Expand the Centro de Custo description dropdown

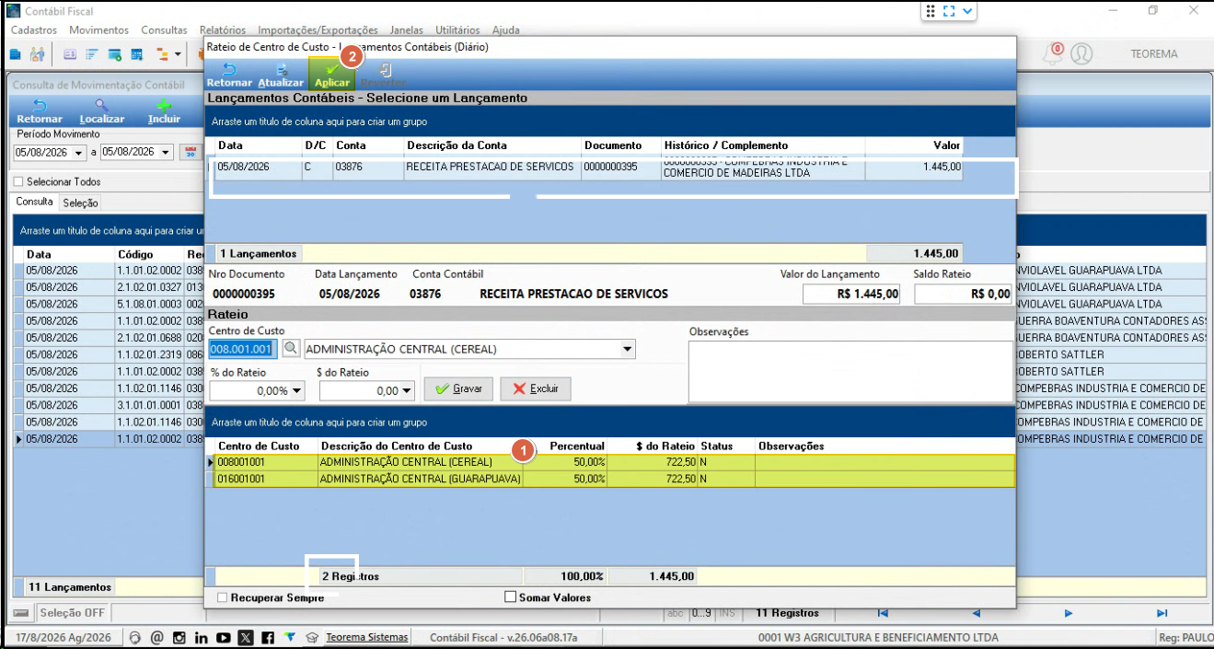628,350
